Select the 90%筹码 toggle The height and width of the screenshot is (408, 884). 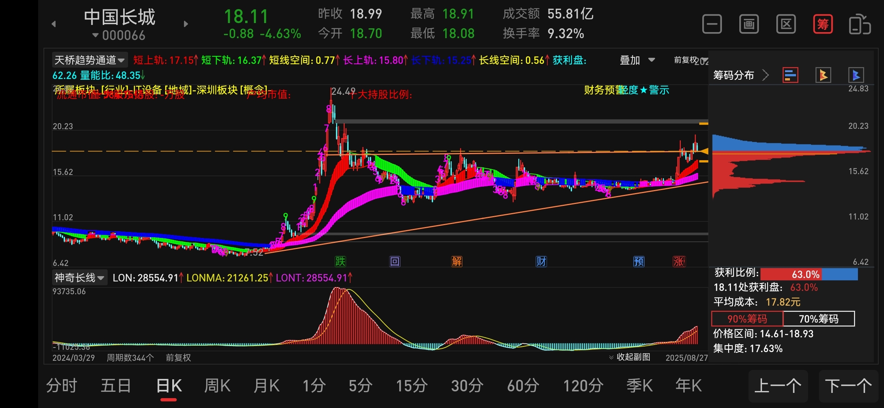click(x=747, y=319)
